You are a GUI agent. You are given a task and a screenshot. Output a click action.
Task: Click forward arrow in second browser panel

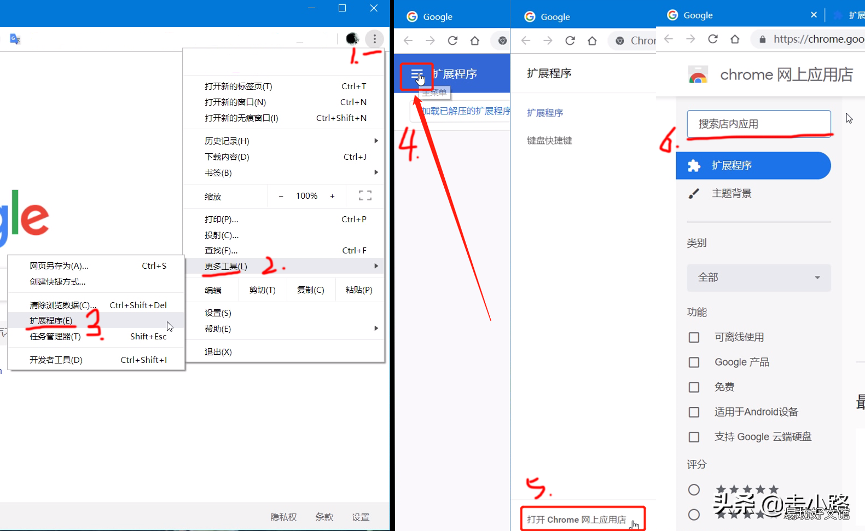click(x=431, y=41)
